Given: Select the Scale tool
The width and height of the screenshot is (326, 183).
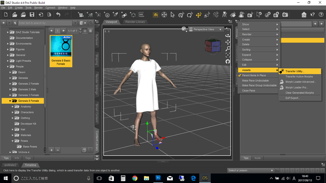Looking at the screenshot, I should click(207, 15).
